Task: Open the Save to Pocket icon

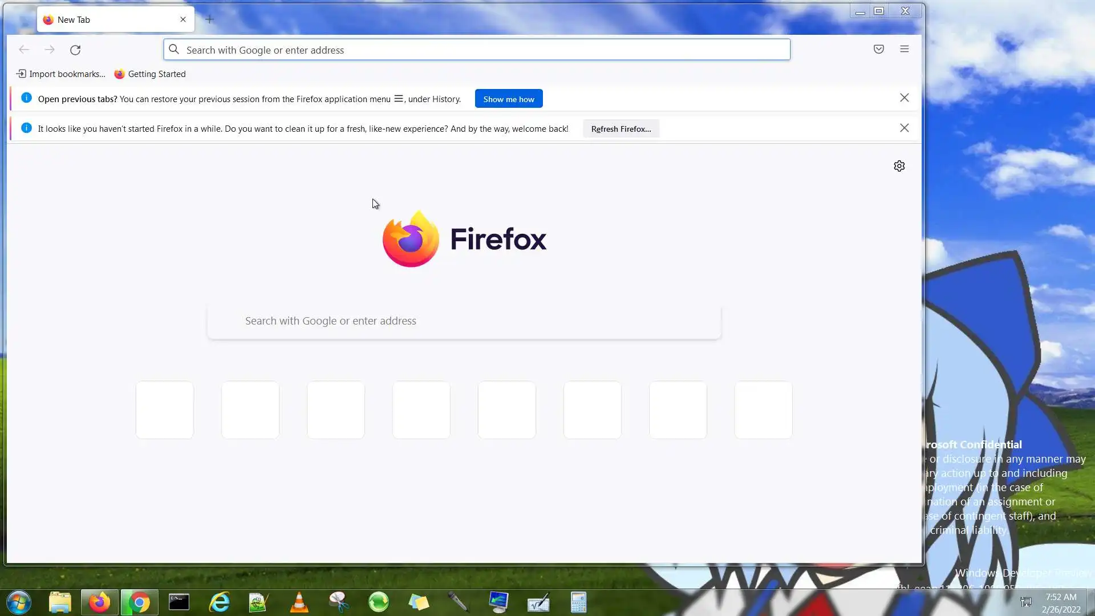Action: point(879,49)
